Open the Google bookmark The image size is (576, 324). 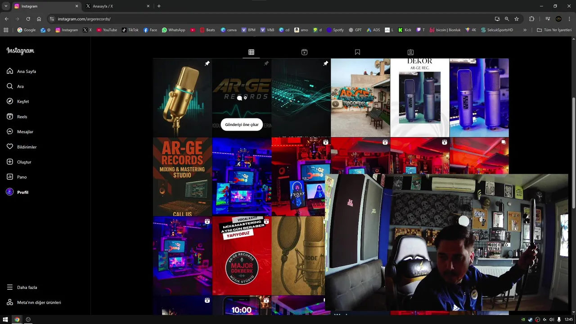[x=27, y=30]
